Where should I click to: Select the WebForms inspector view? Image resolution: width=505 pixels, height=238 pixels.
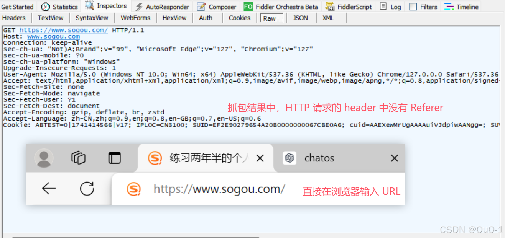click(x=135, y=18)
